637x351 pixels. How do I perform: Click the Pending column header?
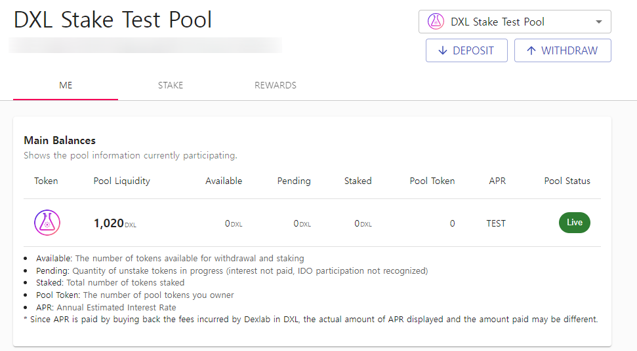(294, 181)
